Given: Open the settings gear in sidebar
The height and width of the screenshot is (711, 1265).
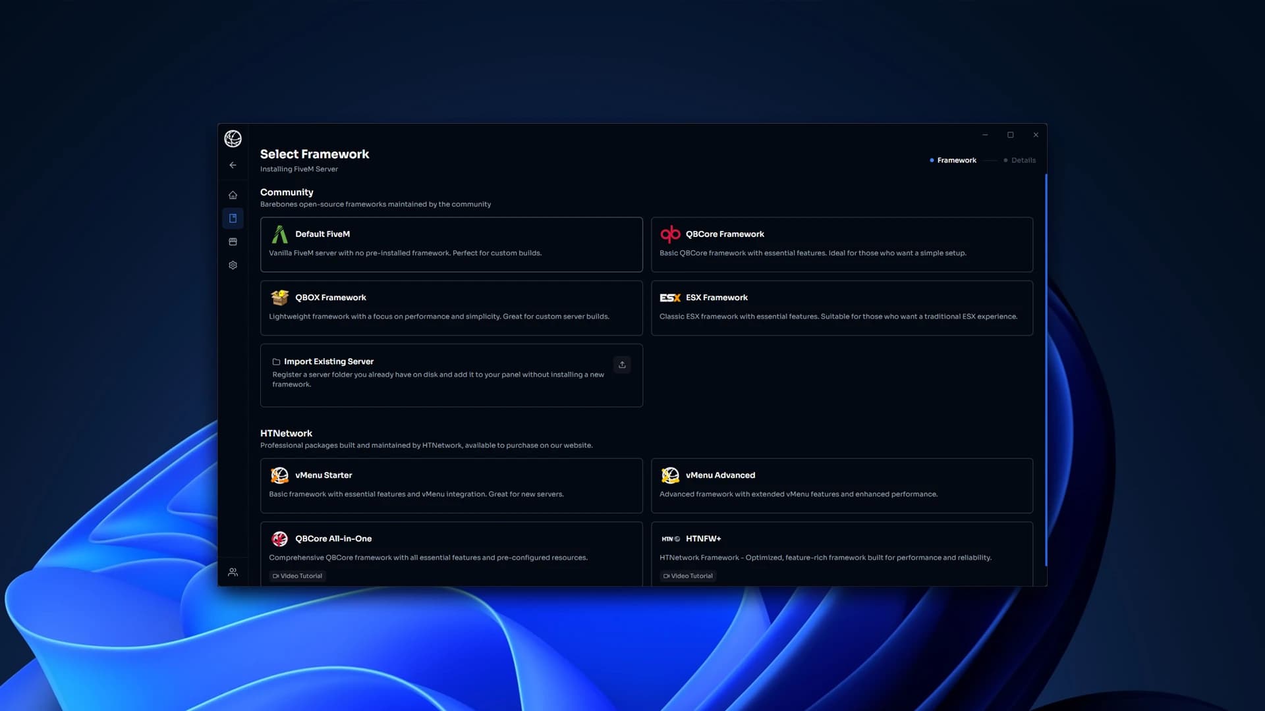Looking at the screenshot, I should coord(233,265).
